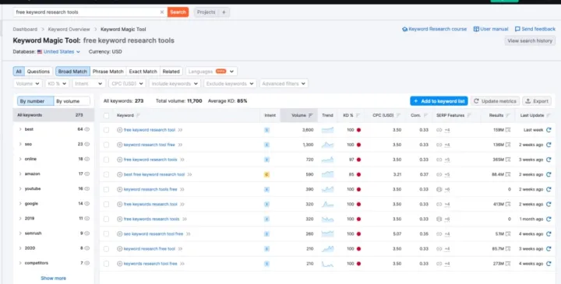The height and width of the screenshot is (284, 561).
Task: Select the Exact Match tab
Action: tap(143, 72)
